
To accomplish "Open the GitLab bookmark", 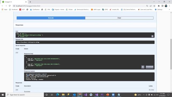I will pos(69,10).
